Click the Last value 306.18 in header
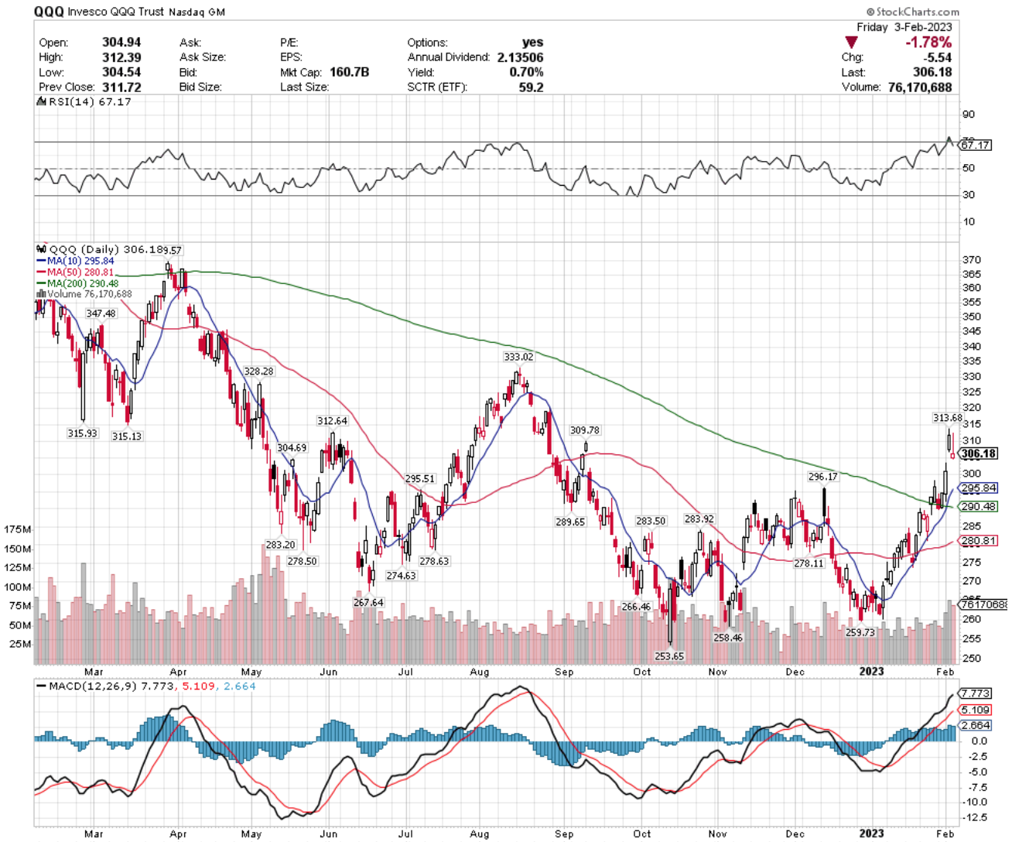The height and width of the screenshot is (842, 1012). click(932, 72)
